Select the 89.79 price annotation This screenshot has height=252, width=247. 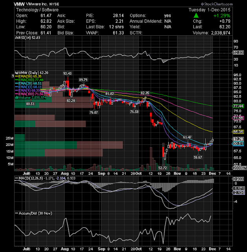pyautogui.click(x=83, y=80)
